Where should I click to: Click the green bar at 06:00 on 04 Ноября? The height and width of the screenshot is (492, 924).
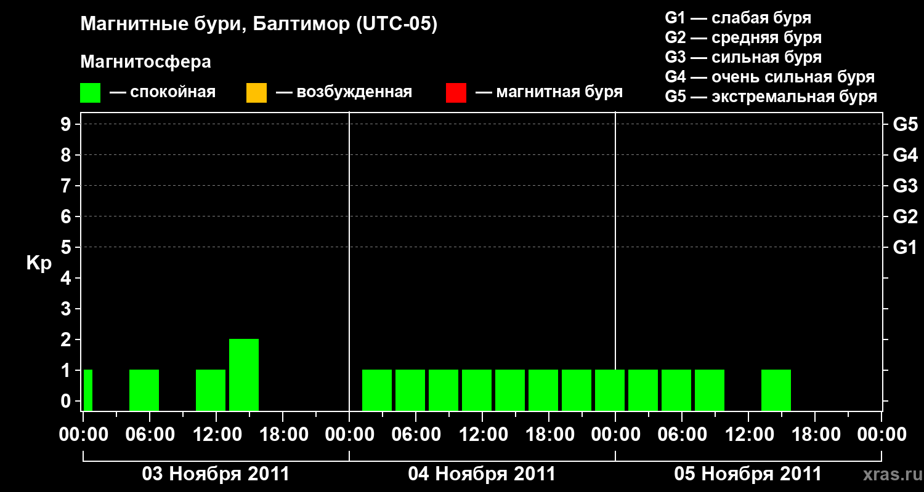410,390
